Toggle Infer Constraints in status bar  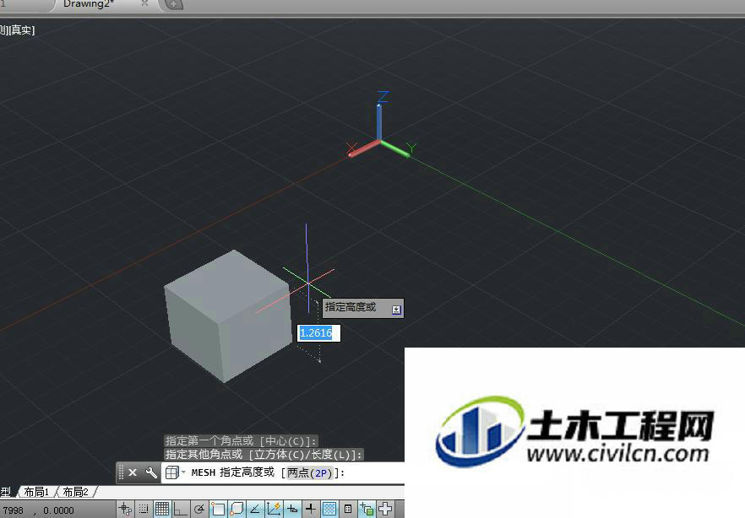pos(125,509)
